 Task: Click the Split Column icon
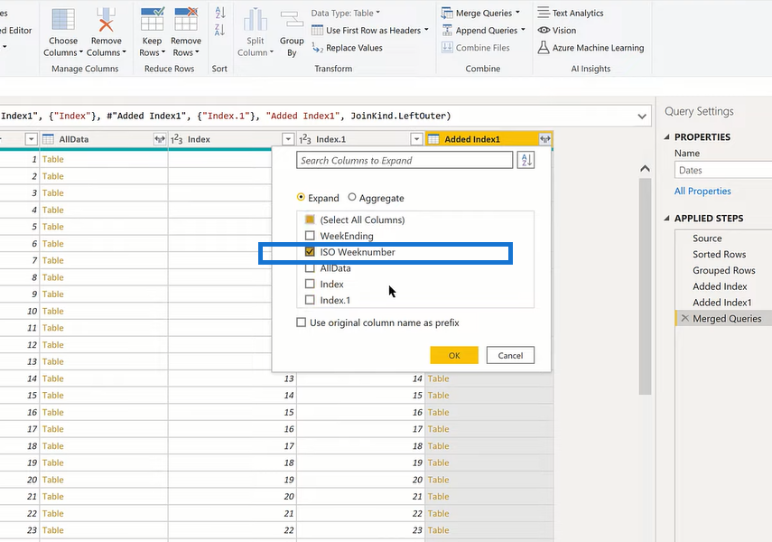[x=255, y=20]
